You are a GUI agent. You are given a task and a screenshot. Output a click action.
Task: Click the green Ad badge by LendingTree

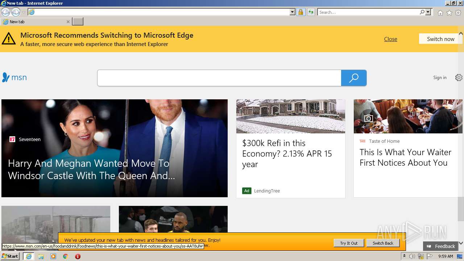[x=247, y=191]
